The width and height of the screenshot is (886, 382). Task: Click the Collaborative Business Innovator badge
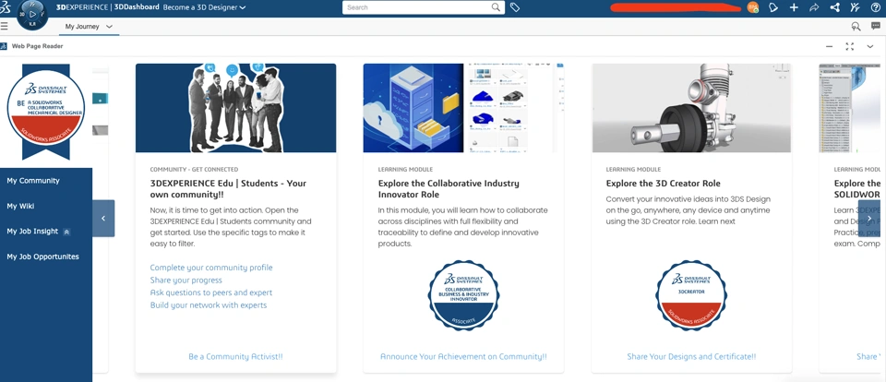(463, 295)
